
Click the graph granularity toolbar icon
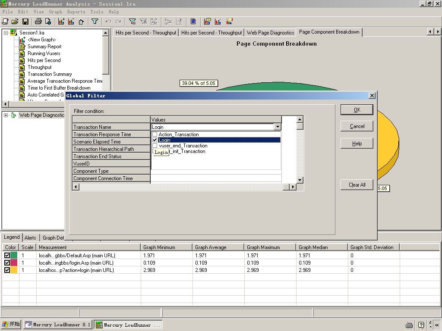pyautogui.click(x=154, y=22)
